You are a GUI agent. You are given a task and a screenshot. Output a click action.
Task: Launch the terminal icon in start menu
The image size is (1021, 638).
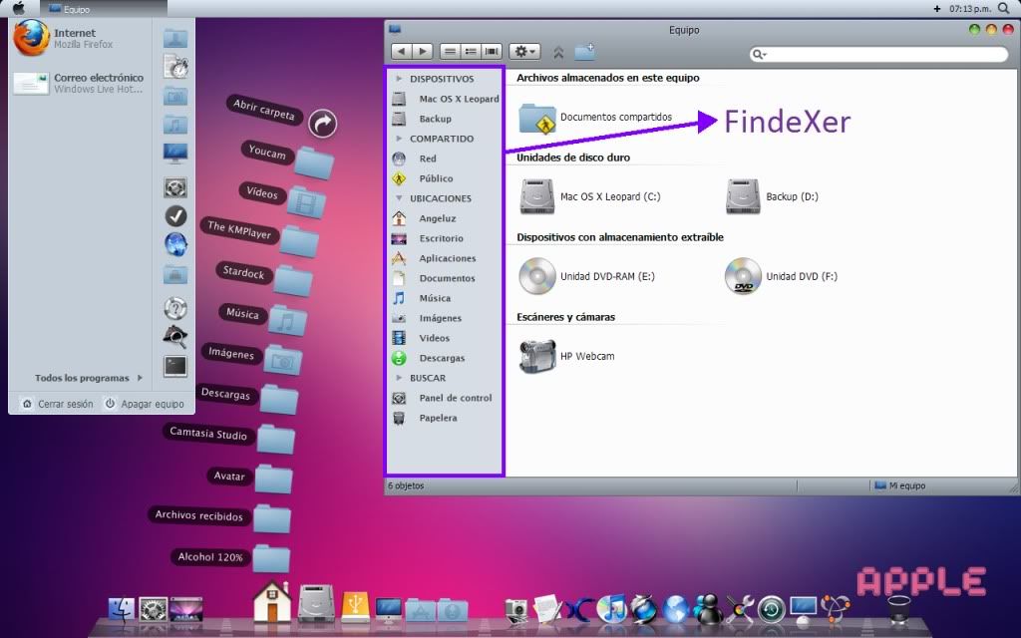(175, 366)
